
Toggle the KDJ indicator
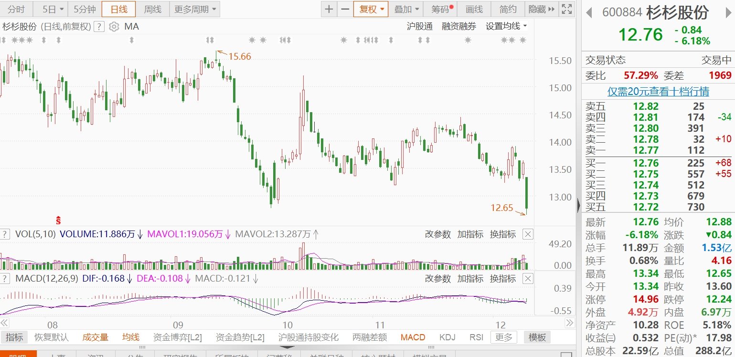point(447,337)
